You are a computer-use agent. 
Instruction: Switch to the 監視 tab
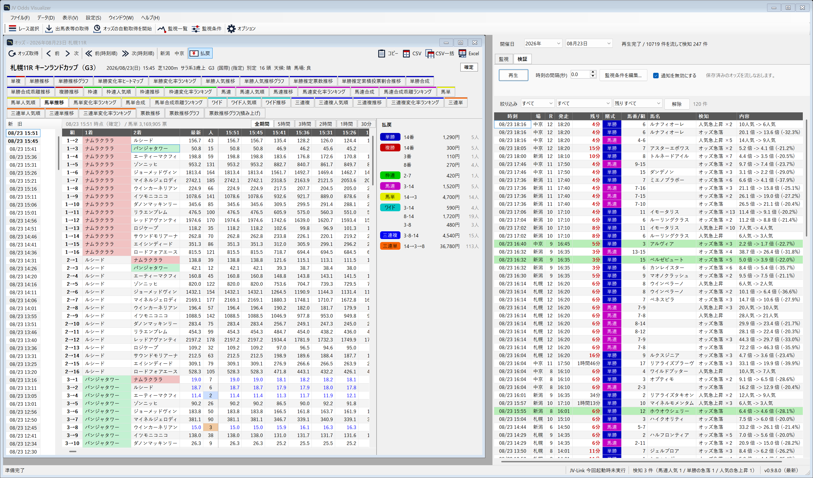click(504, 59)
